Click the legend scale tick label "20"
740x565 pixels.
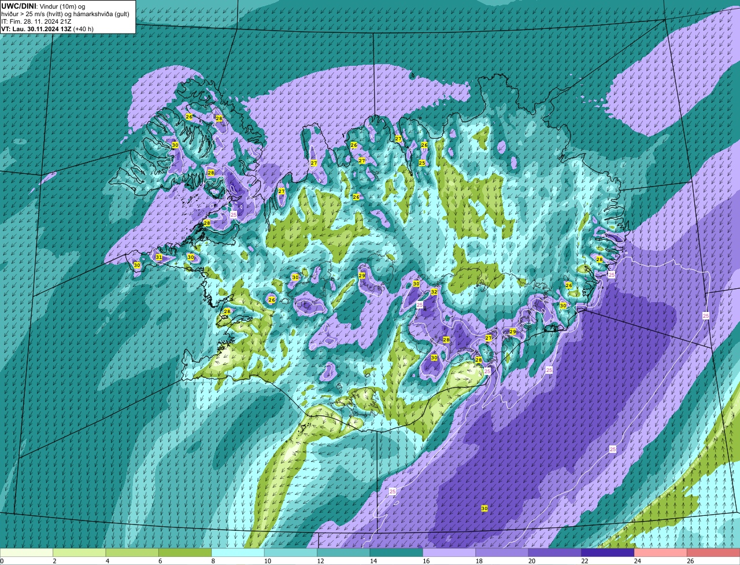coord(531,561)
